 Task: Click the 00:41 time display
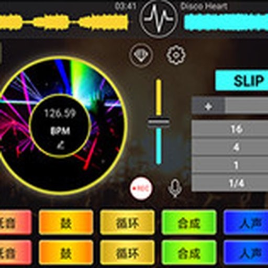pos(125,6)
